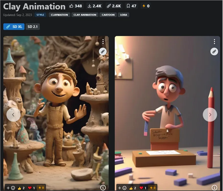Viewport: 223px width, 191px height.
Task: Click the download icon showing 2.4K
Action: 95,6
